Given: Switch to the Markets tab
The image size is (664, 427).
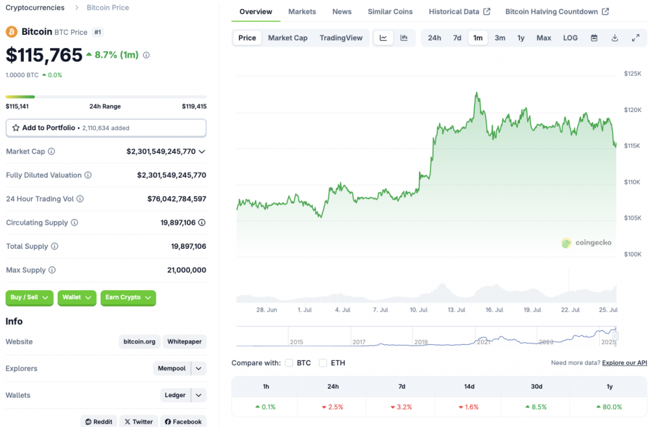Looking at the screenshot, I should 302,11.
